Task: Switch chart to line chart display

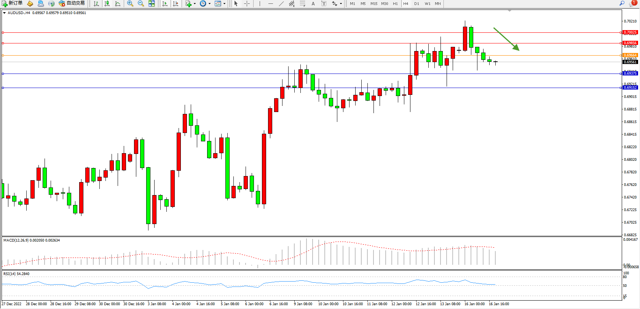Action: pyautogui.click(x=118, y=3)
